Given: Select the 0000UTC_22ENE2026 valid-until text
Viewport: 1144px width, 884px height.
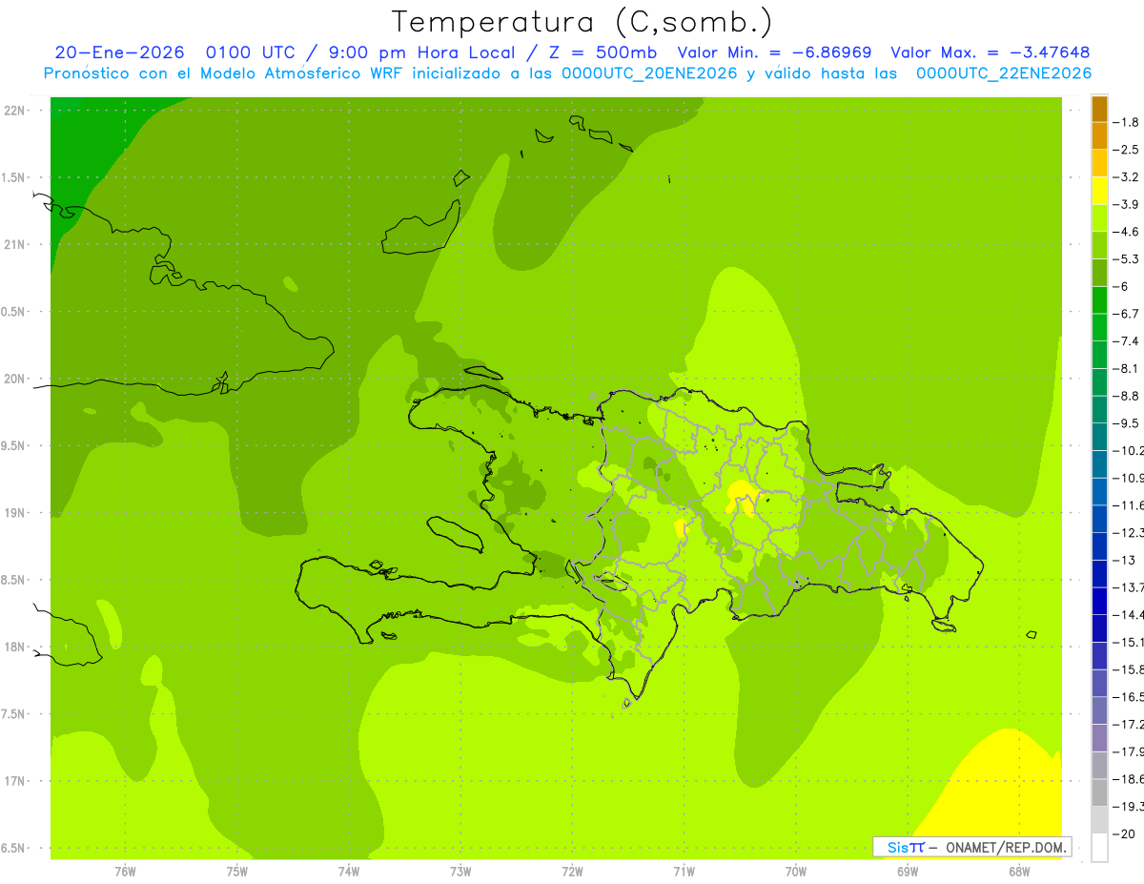Looking at the screenshot, I should [1004, 73].
